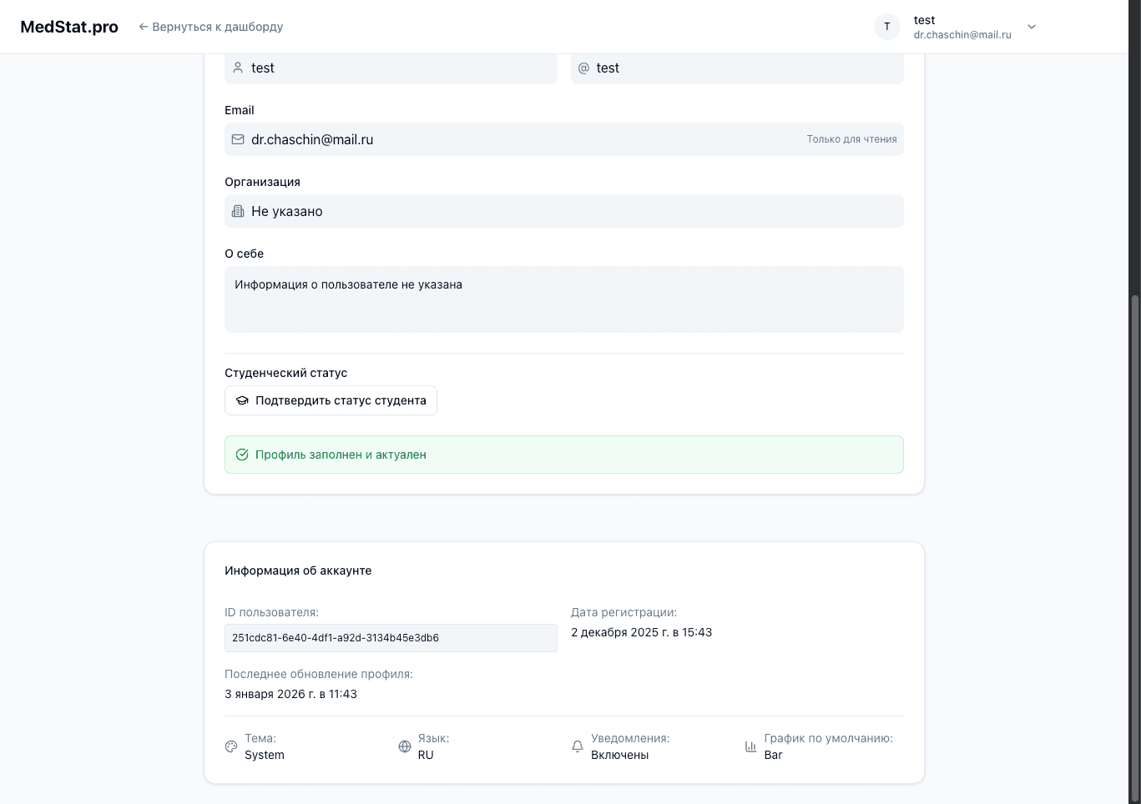Click the Только для чтения label
The width and height of the screenshot is (1141, 804).
[851, 139]
